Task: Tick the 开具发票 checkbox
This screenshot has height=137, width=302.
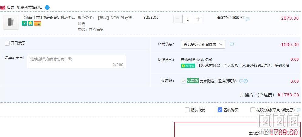Action: [7, 43]
